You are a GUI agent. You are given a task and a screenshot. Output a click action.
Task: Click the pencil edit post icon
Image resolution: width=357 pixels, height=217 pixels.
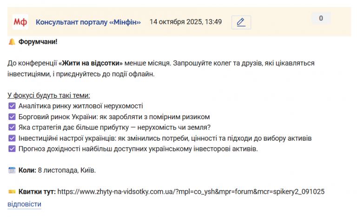point(241,22)
